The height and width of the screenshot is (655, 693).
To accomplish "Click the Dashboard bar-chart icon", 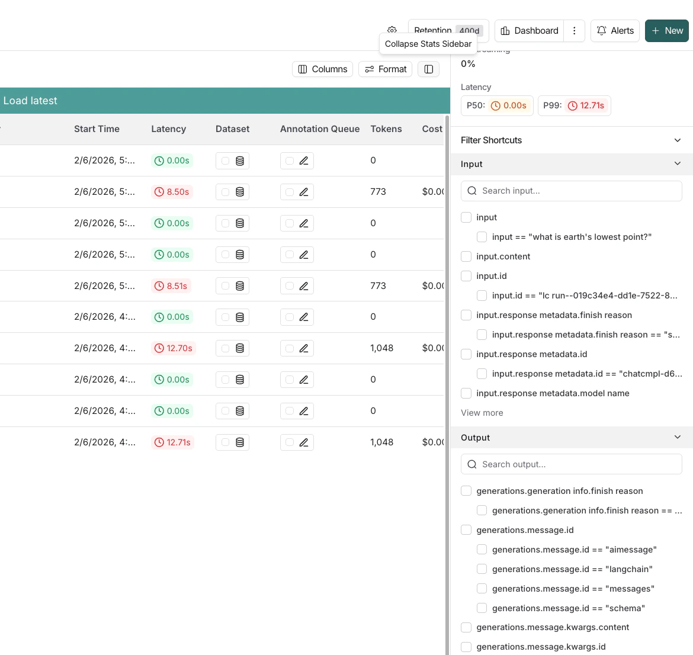I will (x=506, y=30).
